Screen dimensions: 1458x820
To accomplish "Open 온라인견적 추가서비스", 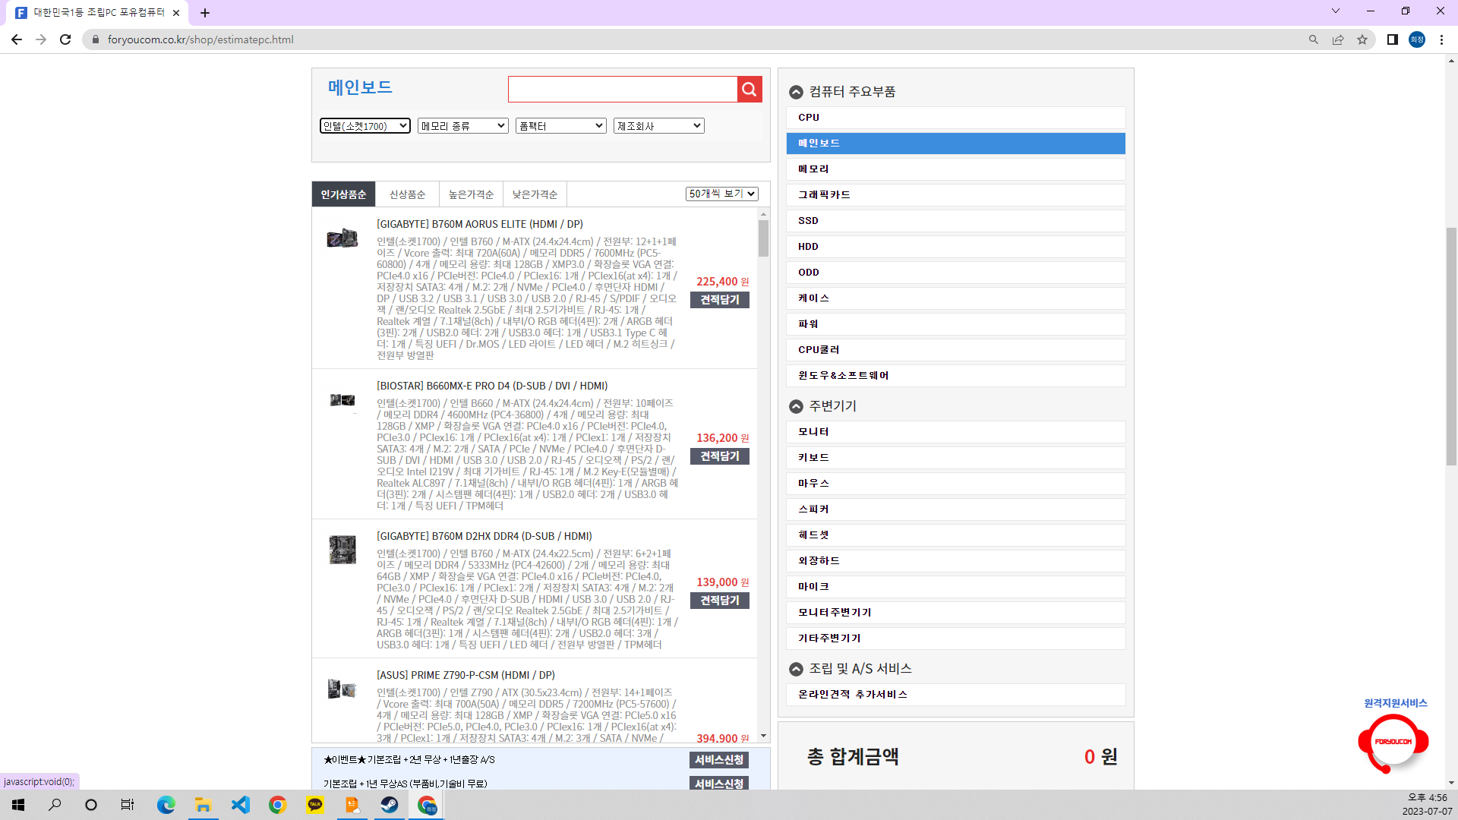I will click(955, 695).
